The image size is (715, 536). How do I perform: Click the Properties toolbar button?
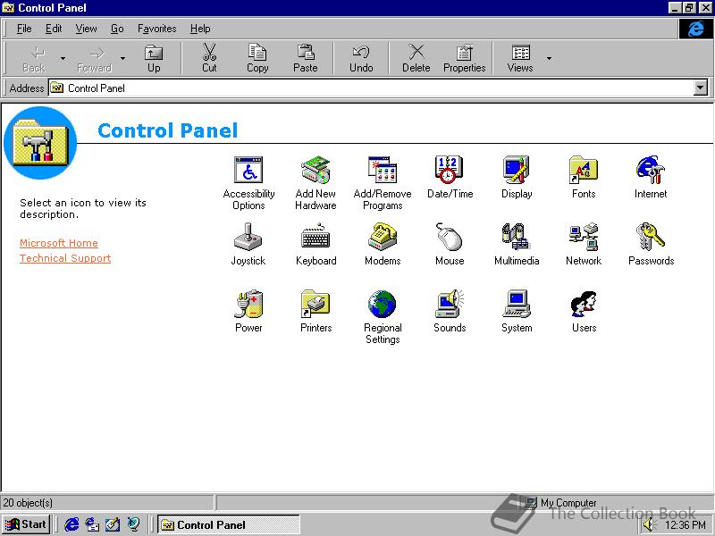[464, 58]
